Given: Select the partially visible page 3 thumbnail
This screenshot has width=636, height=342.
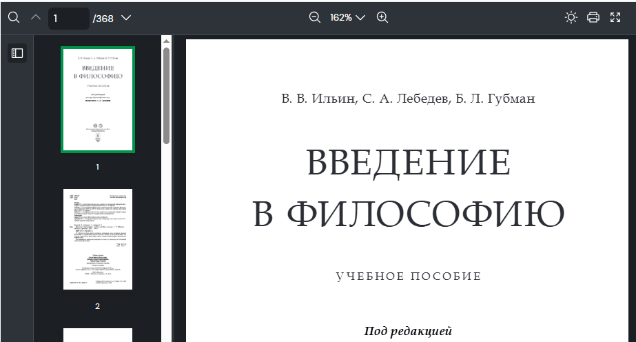Looking at the screenshot, I should 98,335.
